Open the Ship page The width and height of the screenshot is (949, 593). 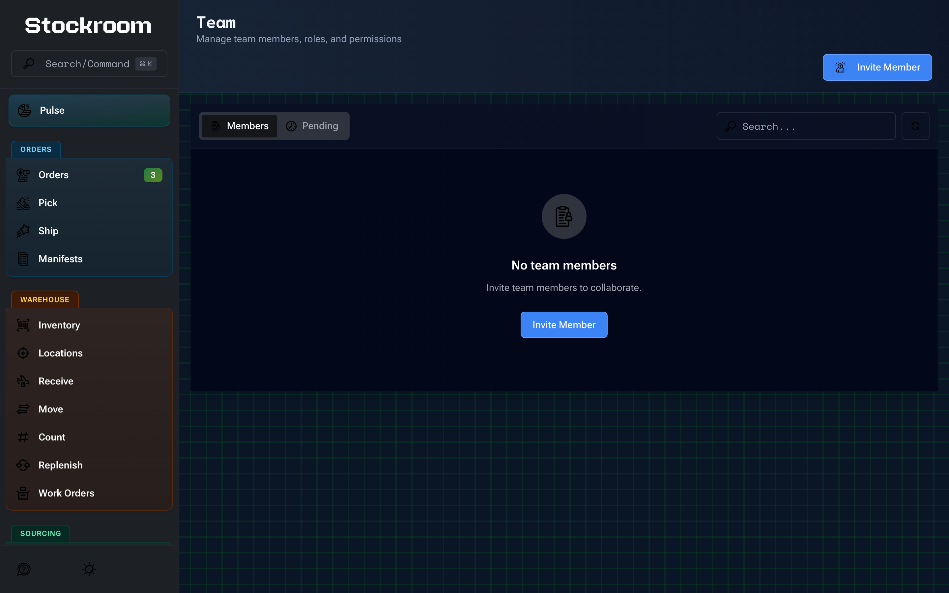pos(89,231)
